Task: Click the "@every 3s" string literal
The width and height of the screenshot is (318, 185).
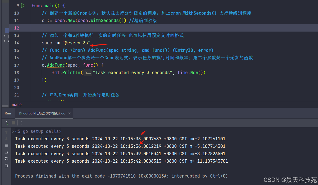Action: coord(76,43)
